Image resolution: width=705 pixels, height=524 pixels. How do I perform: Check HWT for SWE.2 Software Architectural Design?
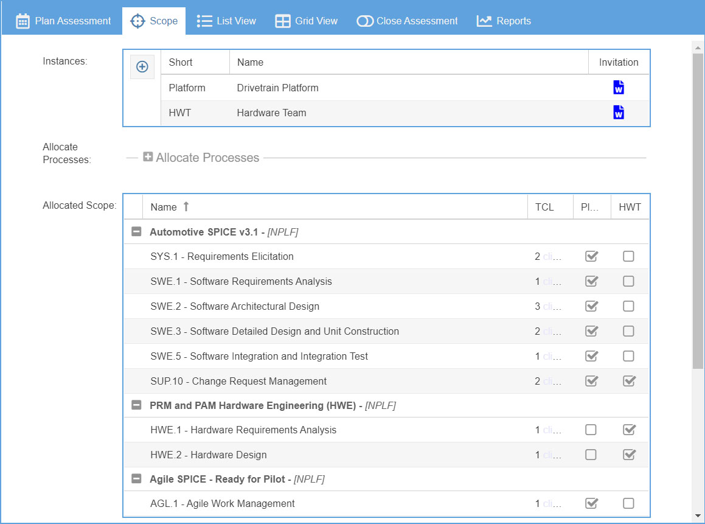coord(628,306)
